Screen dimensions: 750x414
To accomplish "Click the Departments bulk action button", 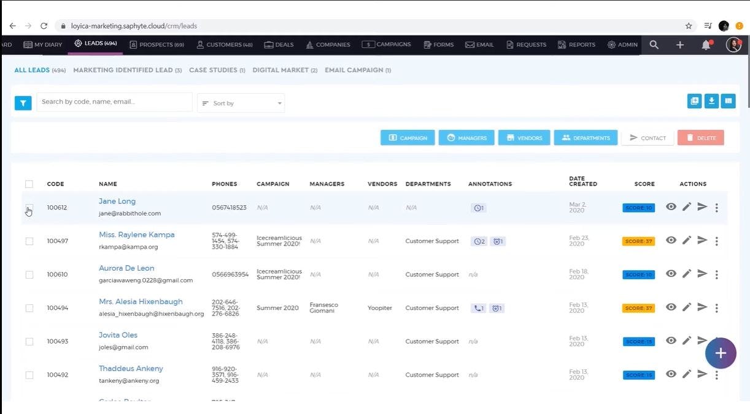I will click(x=586, y=138).
